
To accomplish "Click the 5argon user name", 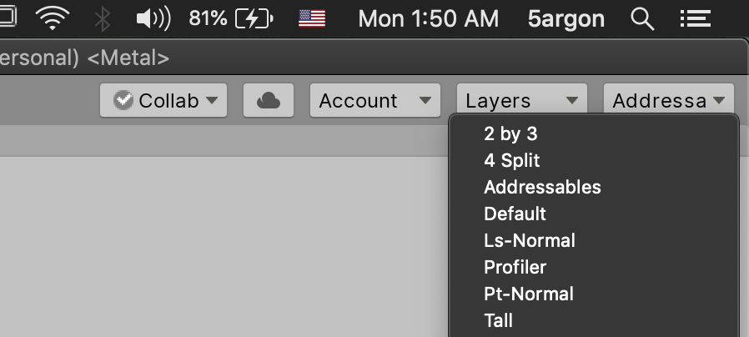I will point(566,18).
